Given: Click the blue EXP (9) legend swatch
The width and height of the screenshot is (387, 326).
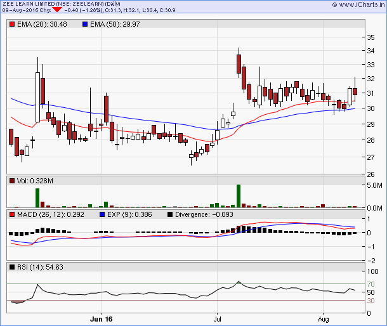Looking at the screenshot, I should point(102,214).
